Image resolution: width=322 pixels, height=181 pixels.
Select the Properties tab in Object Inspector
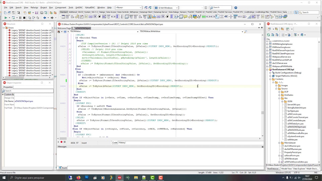click(x=8, y=87)
